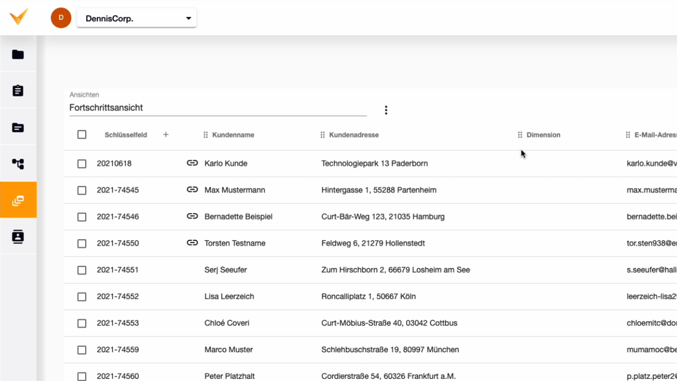The width and height of the screenshot is (677, 381).
Task: Select key field 2021-74545
Action: click(x=118, y=190)
